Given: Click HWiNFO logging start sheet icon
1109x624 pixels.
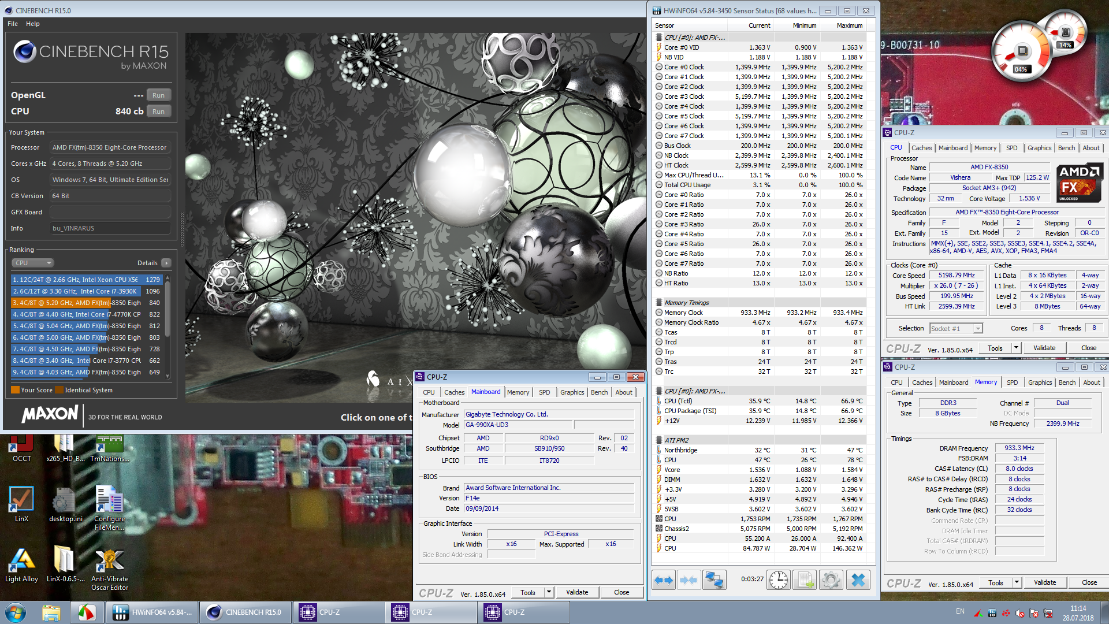Looking at the screenshot, I should [805, 580].
